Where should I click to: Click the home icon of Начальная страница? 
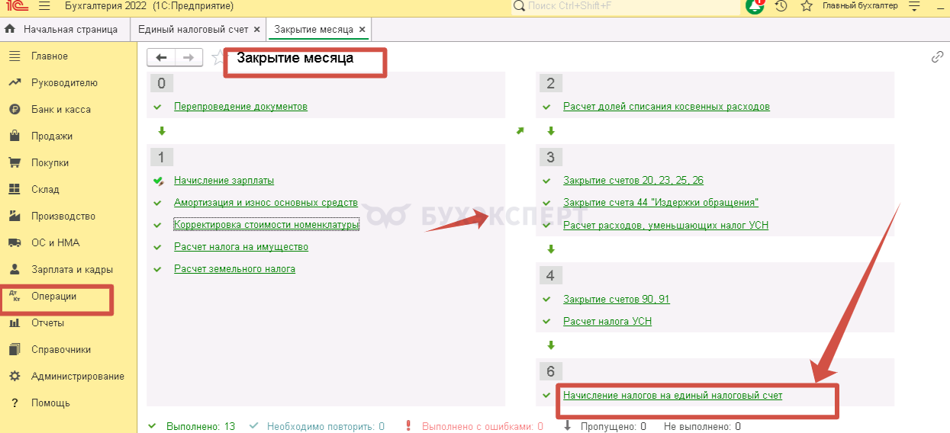pyautogui.click(x=11, y=30)
